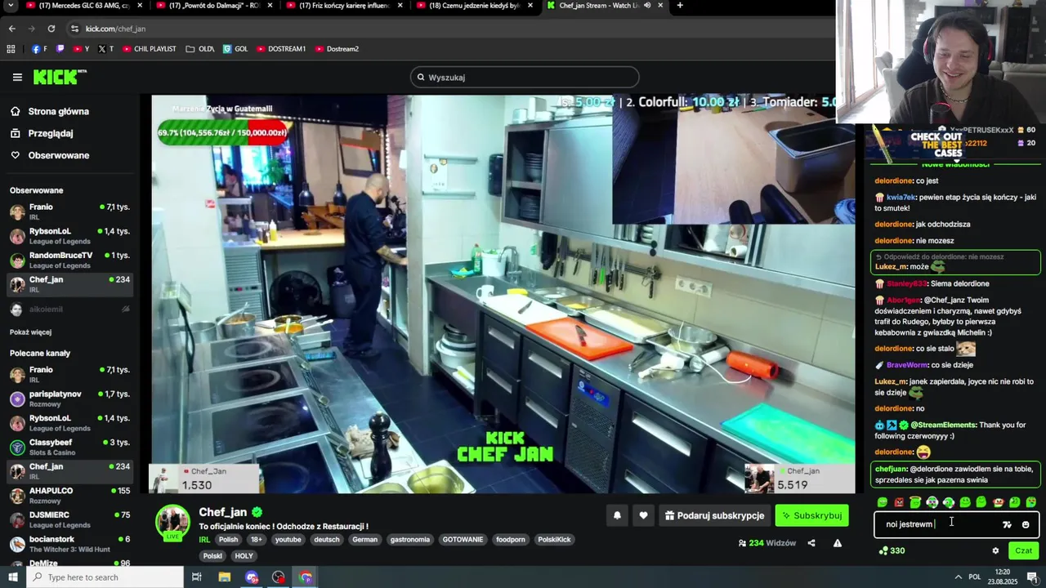Open Obserwowane in sidebar
The image size is (1046, 588).
[x=58, y=155]
